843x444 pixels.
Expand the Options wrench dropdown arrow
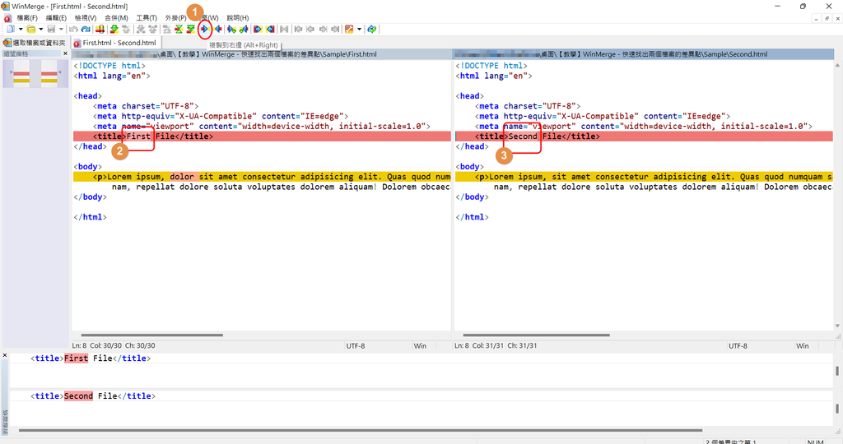(360, 30)
